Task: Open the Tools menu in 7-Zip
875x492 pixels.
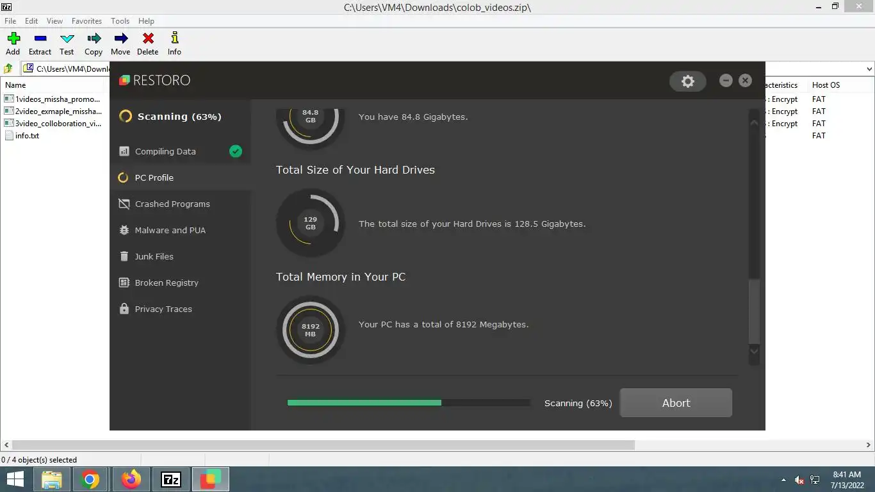Action: coord(120,21)
